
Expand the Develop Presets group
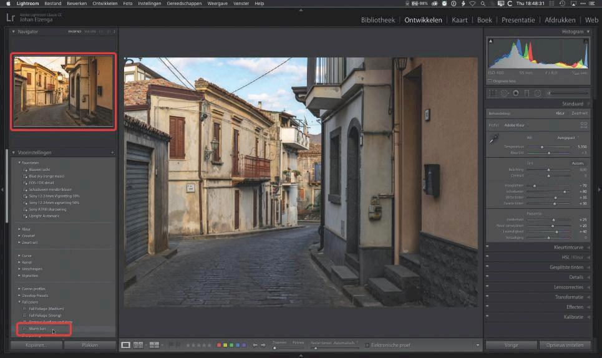coord(19,296)
